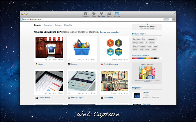Open the Colors glasses icon

pyautogui.click(x=109, y=14)
